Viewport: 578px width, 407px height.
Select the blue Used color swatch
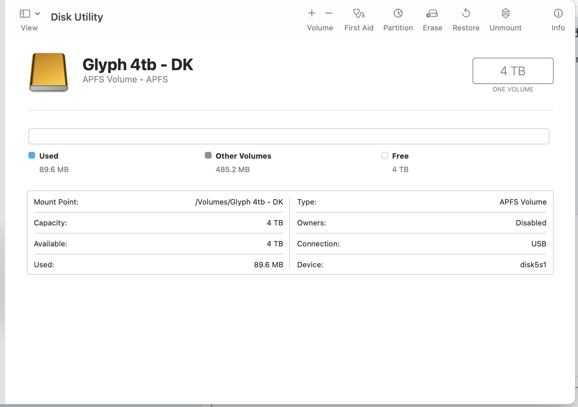tap(32, 155)
